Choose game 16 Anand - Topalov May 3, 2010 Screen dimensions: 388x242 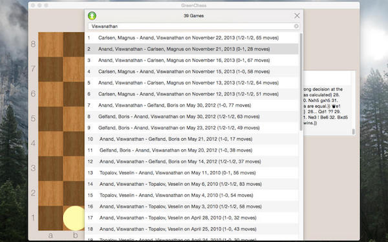click(191, 207)
